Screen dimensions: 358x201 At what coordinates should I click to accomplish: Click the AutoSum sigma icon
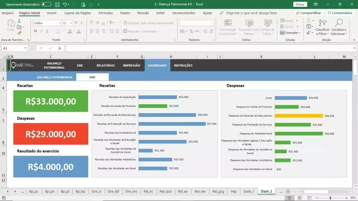point(308,21)
